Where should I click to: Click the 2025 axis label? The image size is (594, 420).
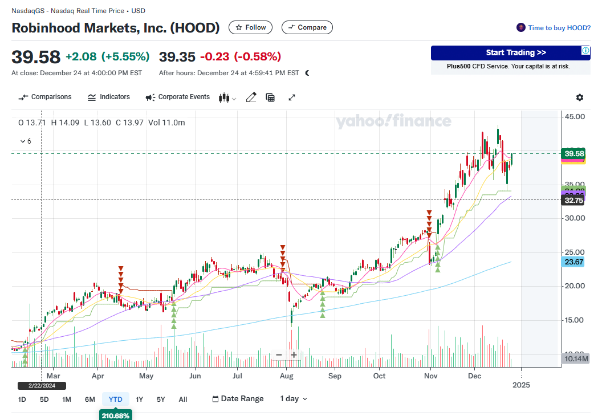(x=521, y=385)
